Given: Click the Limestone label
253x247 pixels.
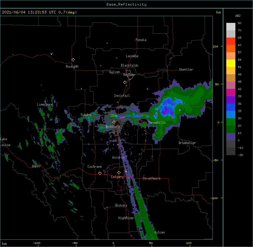Looking at the screenshot, I should tap(45, 104).
